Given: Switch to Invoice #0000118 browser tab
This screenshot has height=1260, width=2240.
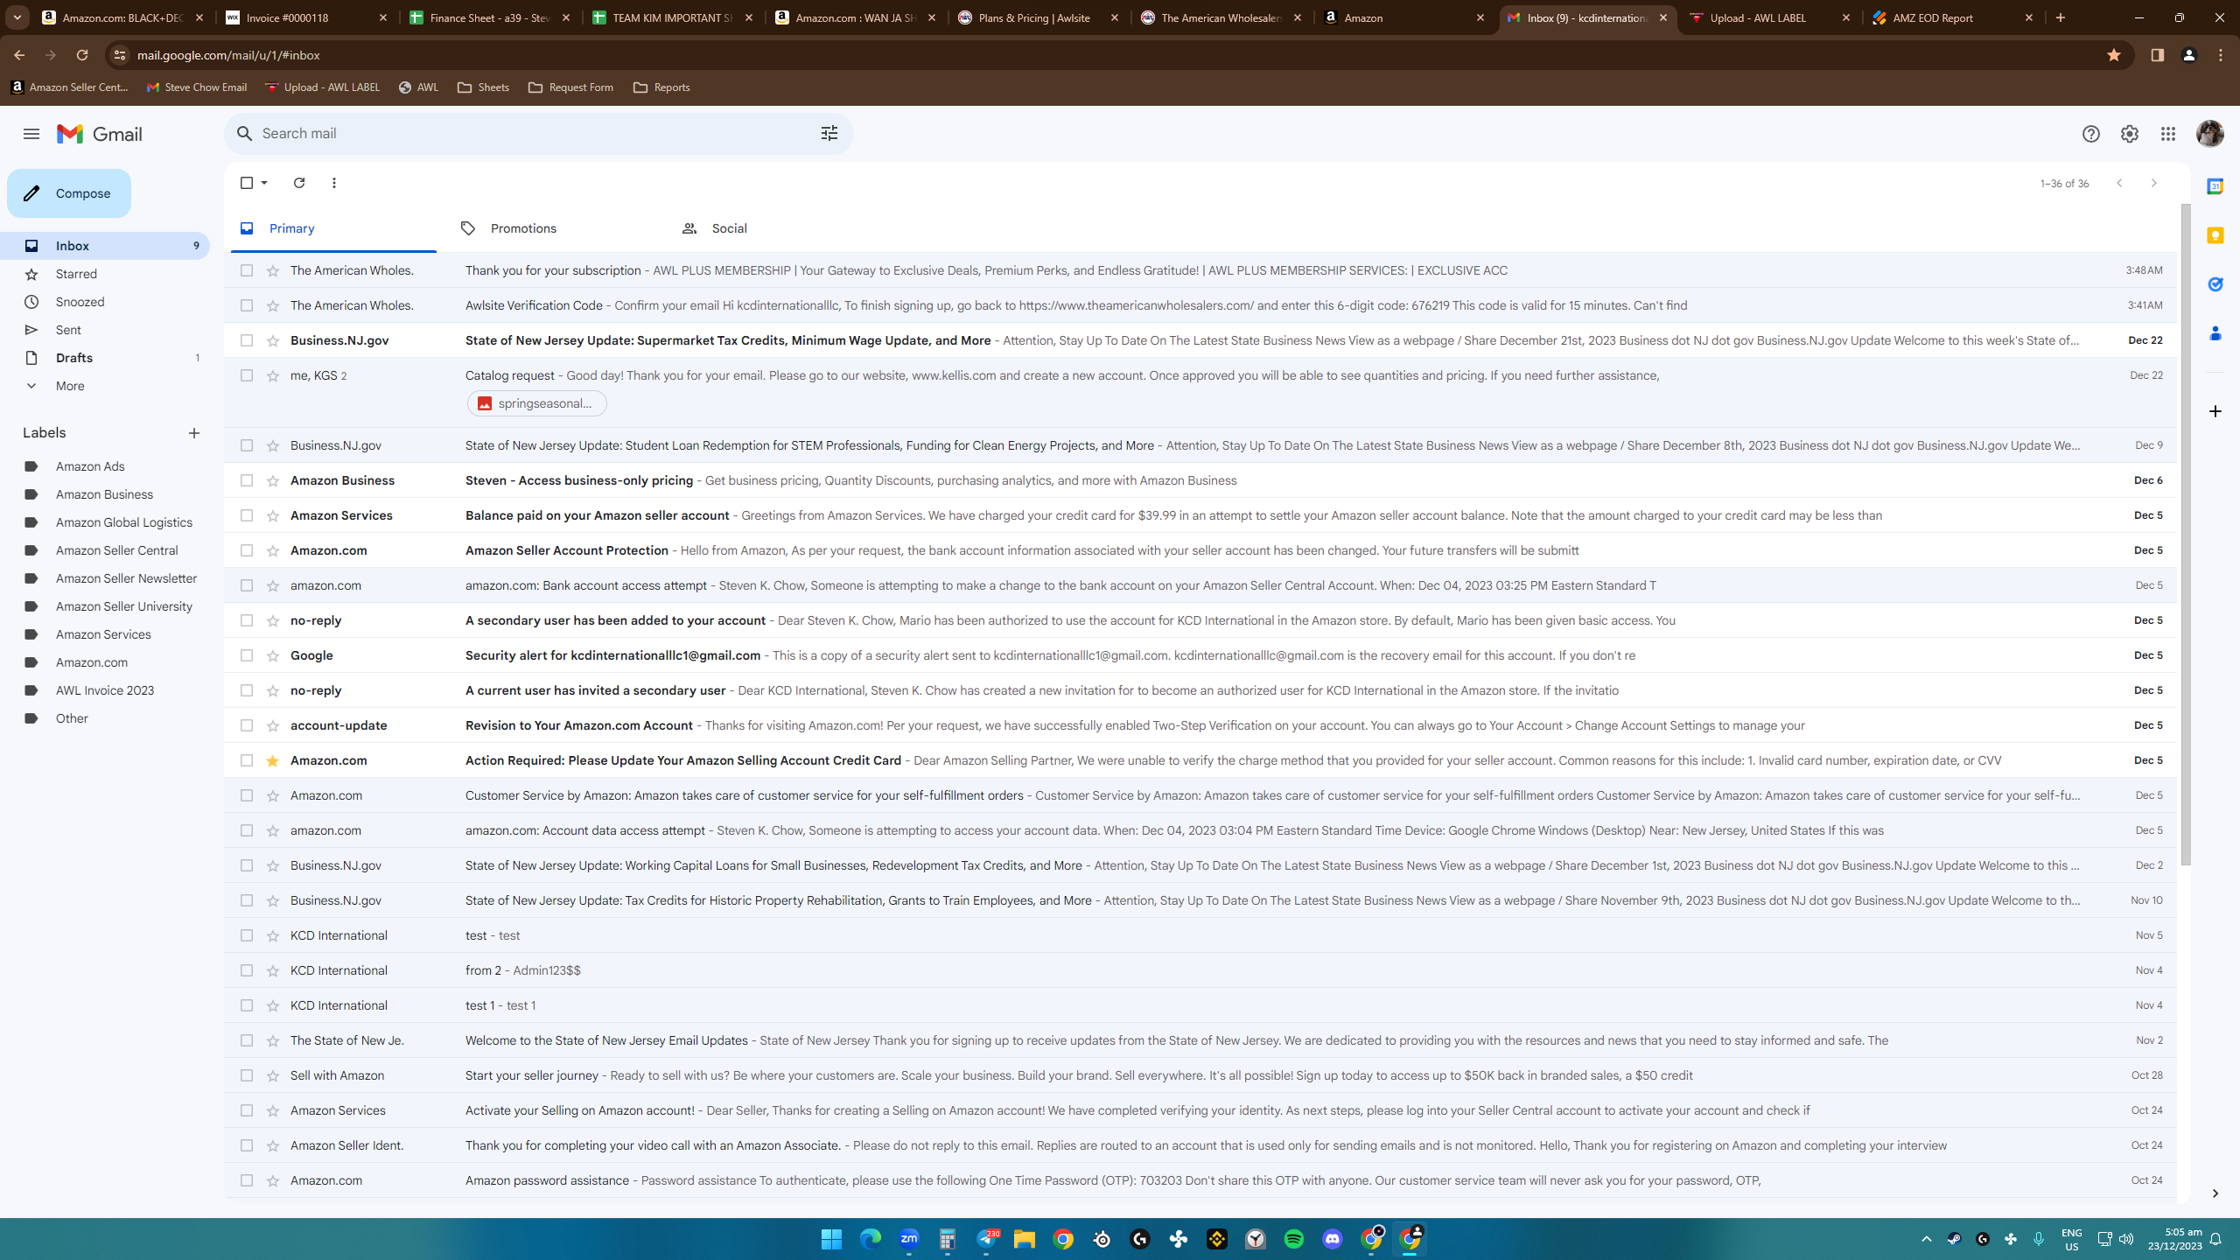Looking at the screenshot, I should (307, 17).
